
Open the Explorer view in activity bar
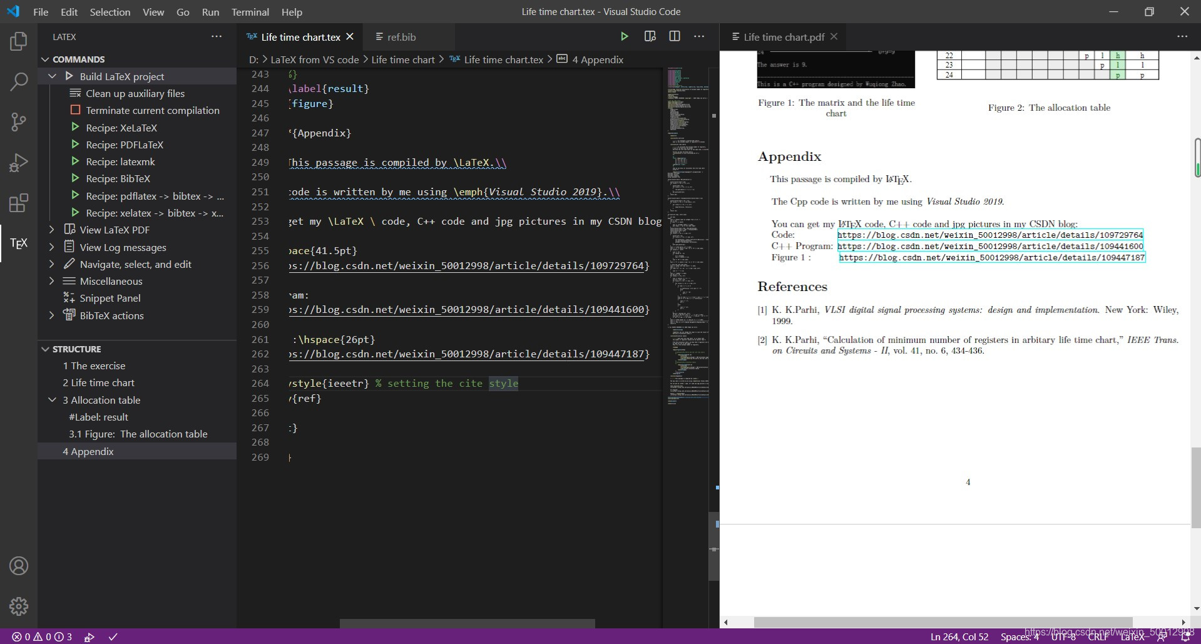(19, 41)
